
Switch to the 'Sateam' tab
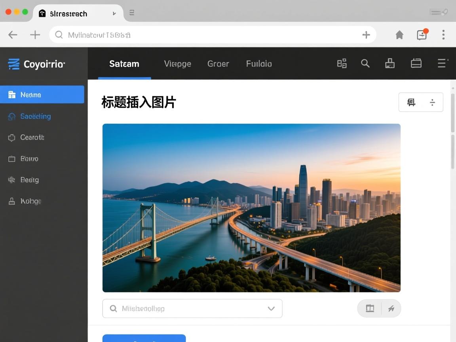click(x=124, y=63)
